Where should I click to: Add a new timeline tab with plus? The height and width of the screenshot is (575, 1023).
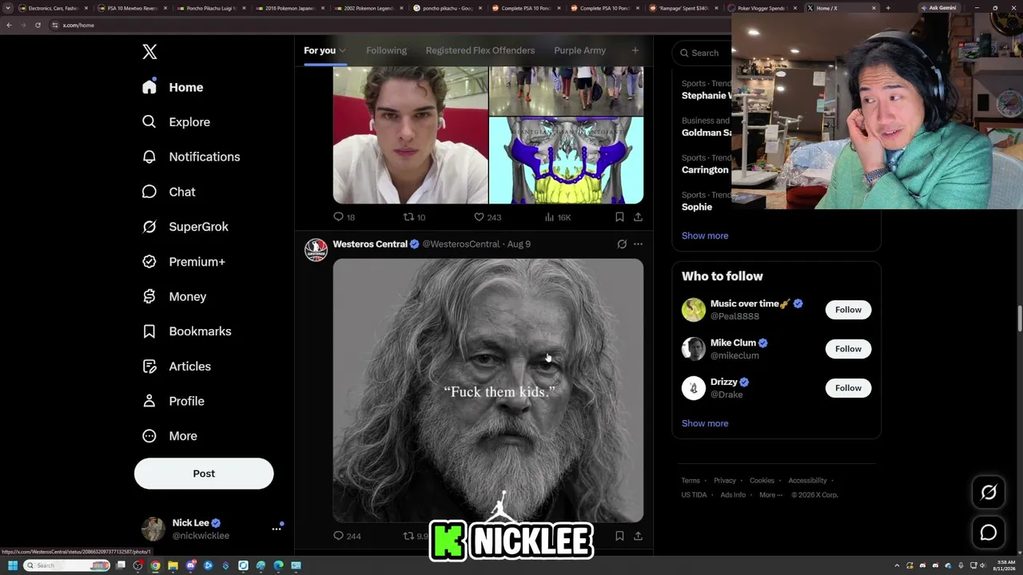[635, 50]
